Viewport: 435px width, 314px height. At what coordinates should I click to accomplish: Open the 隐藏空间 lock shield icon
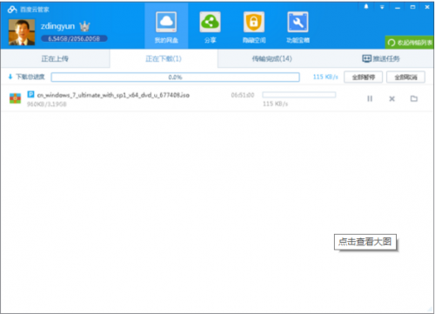pyautogui.click(x=254, y=22)
